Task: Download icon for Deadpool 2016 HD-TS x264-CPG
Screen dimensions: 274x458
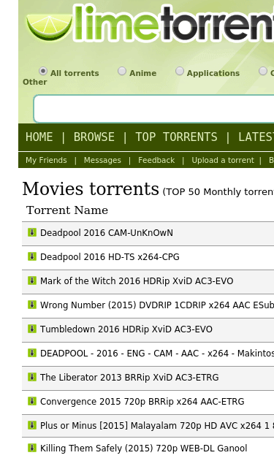Action: pyautogui.click(x=32, y=256)
